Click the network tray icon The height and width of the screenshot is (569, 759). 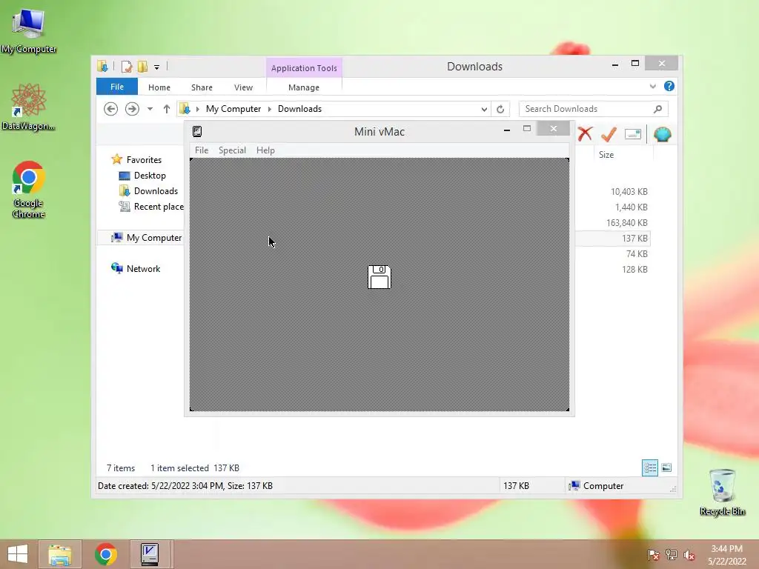tap(672, 555)
